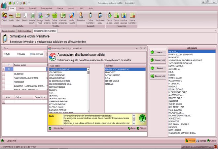Open the Libri ribbon icon

tap(18, 17)
